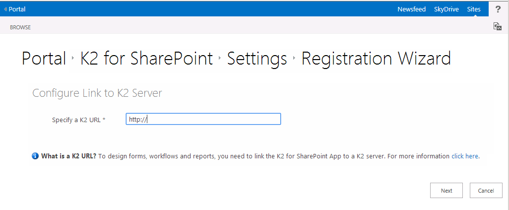
Task: Click the "Configure Link to K2 Server" heading
Action: pyautogui.click(x=97, y=93)
